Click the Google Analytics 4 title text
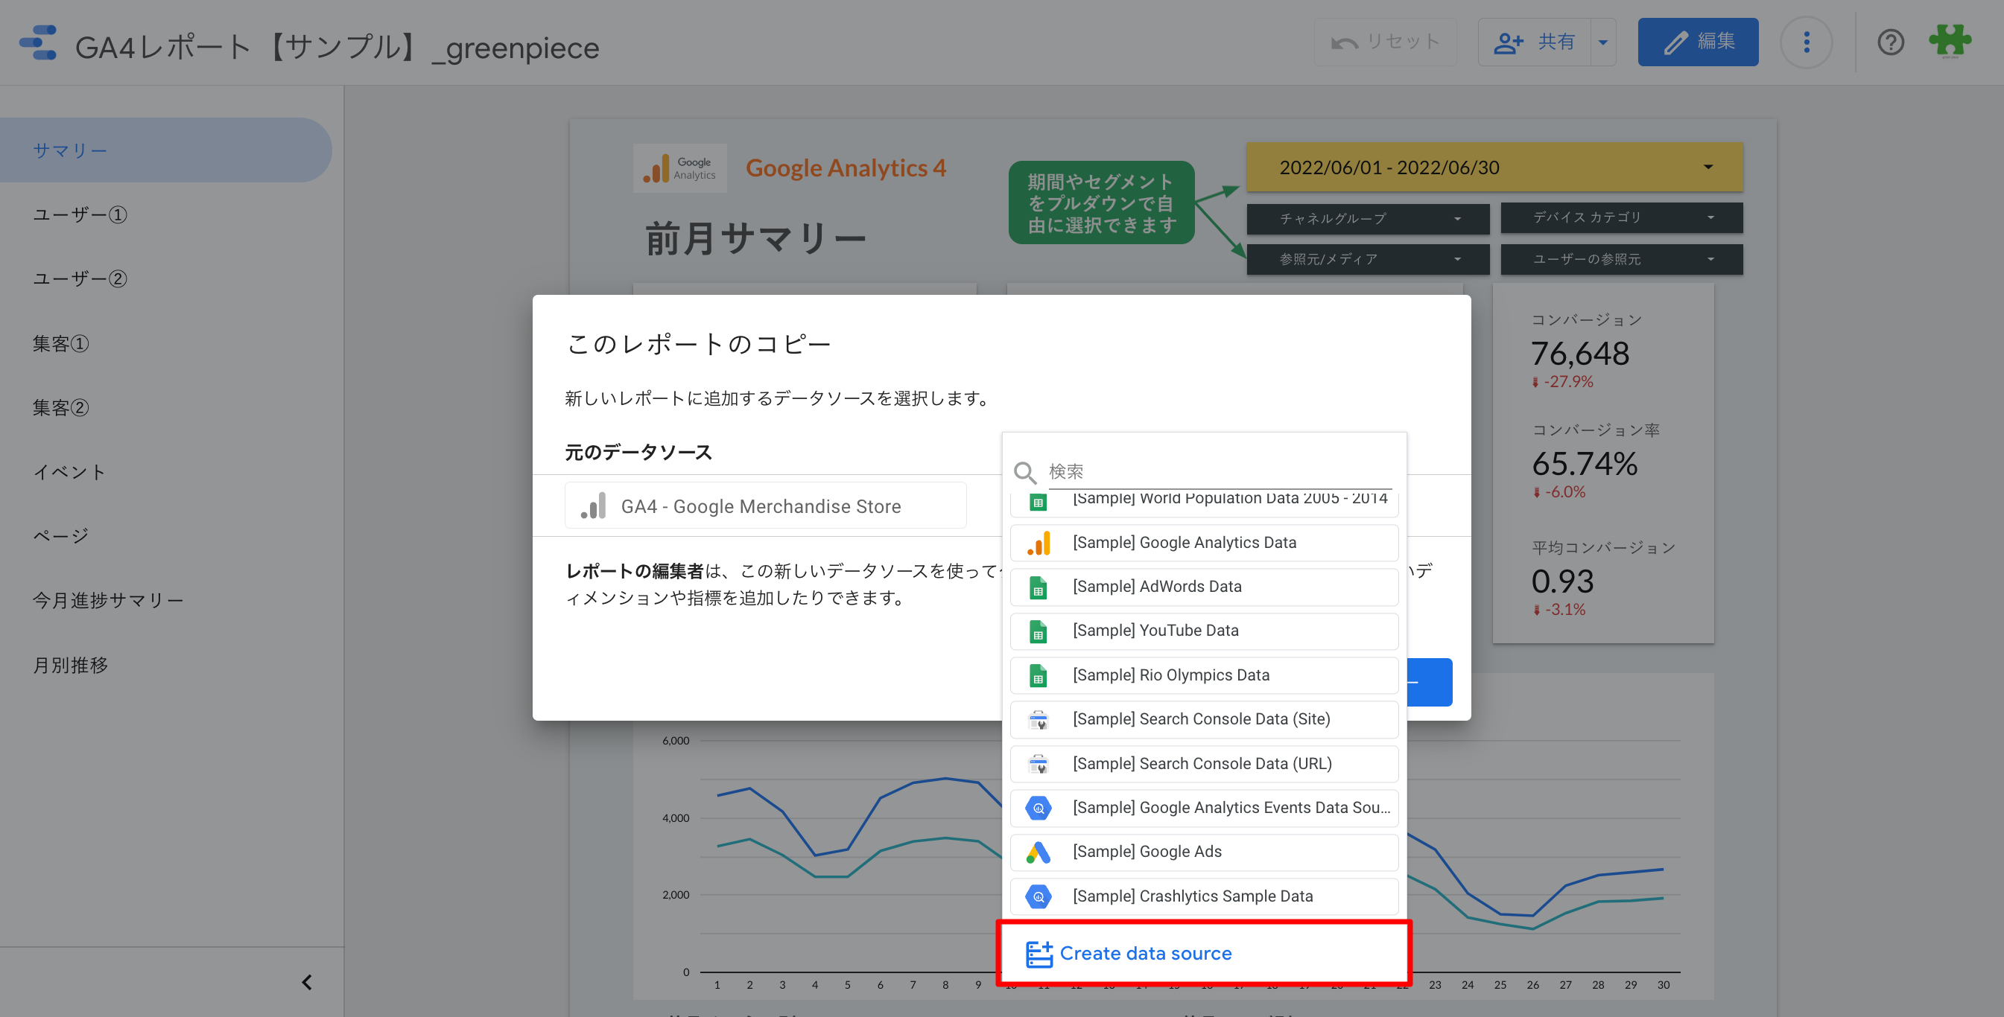The width and height of the screenshot is (2004, 1017). click(x=846, y=168)
